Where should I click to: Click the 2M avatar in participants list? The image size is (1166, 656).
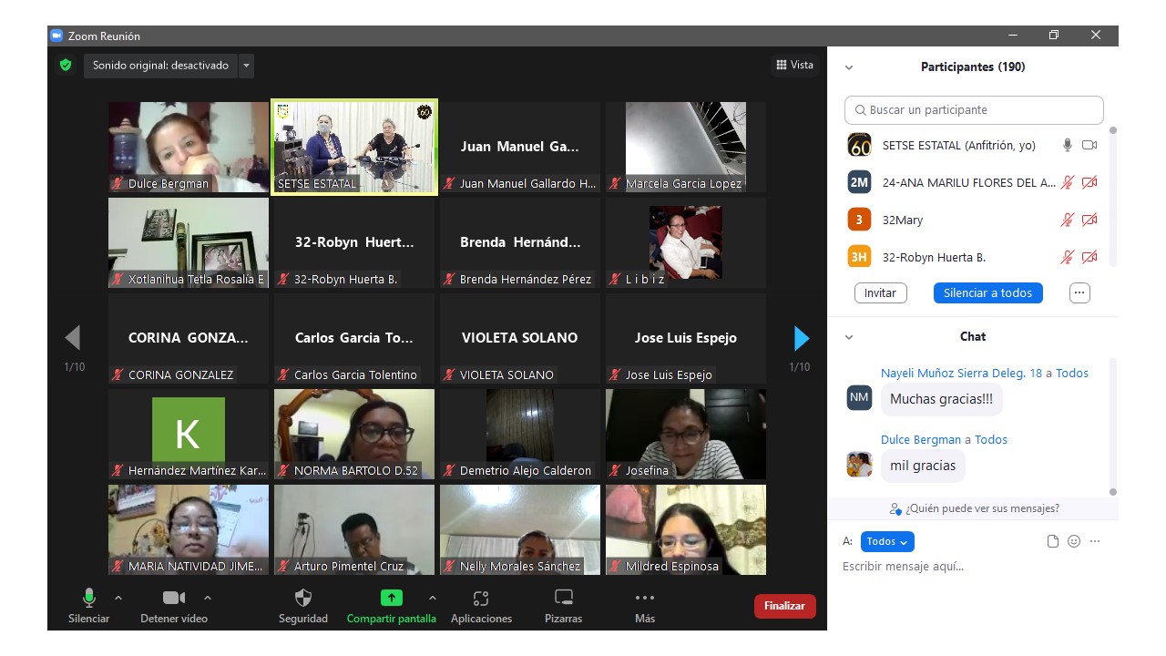(x=859, y=182)
